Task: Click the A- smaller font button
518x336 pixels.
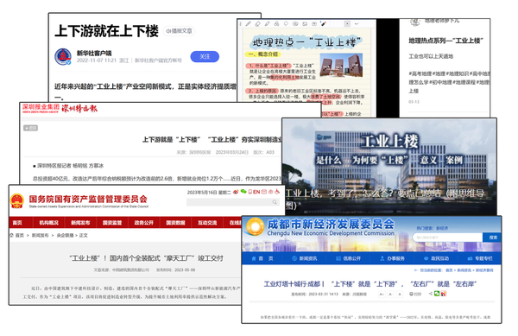Action: 391,294
